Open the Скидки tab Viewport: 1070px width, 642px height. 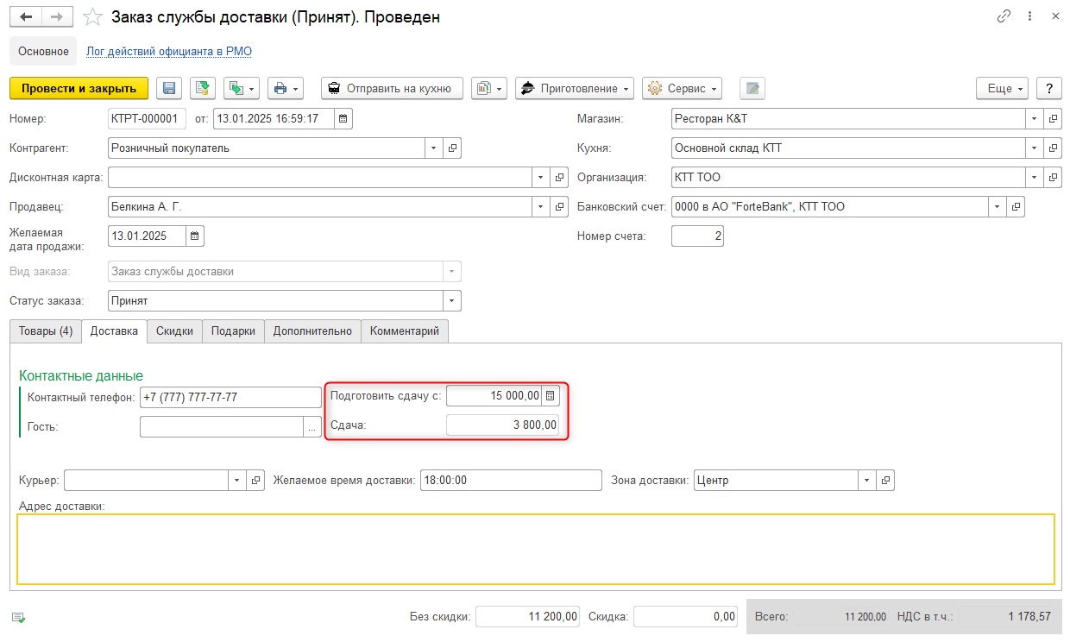(174, 330)
